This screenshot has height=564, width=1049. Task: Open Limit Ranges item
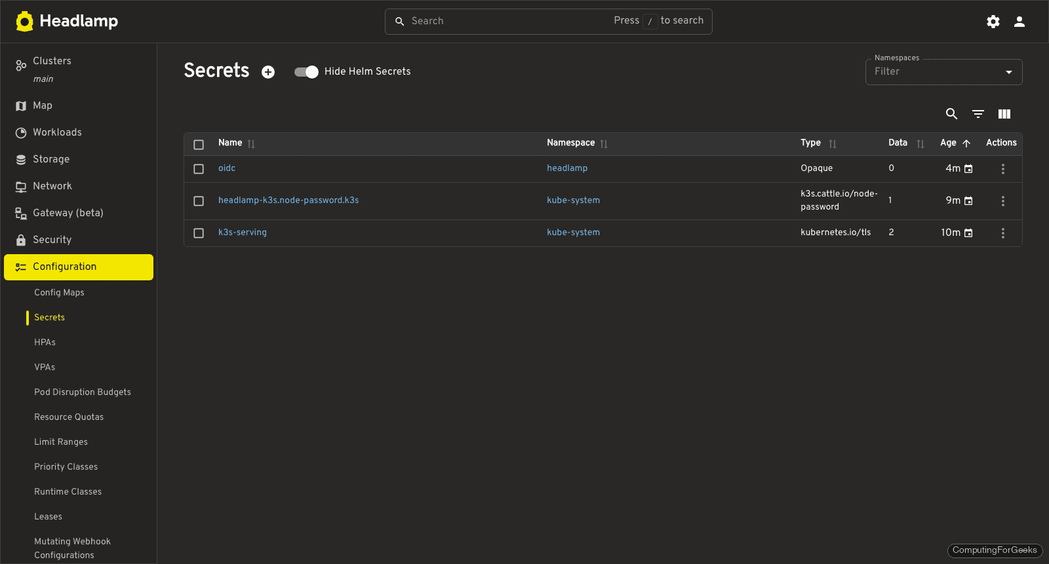point(61,442)
